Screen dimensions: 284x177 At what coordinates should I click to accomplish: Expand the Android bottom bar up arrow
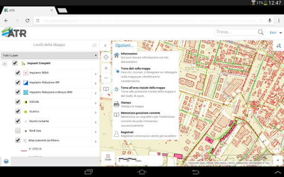coord(278,172)
